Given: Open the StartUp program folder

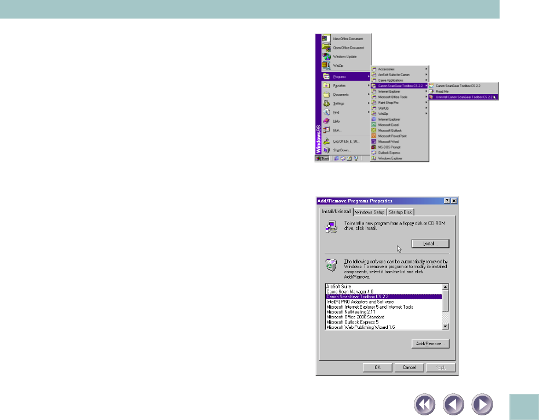Looking at the screenshot, I should (399, 108).
